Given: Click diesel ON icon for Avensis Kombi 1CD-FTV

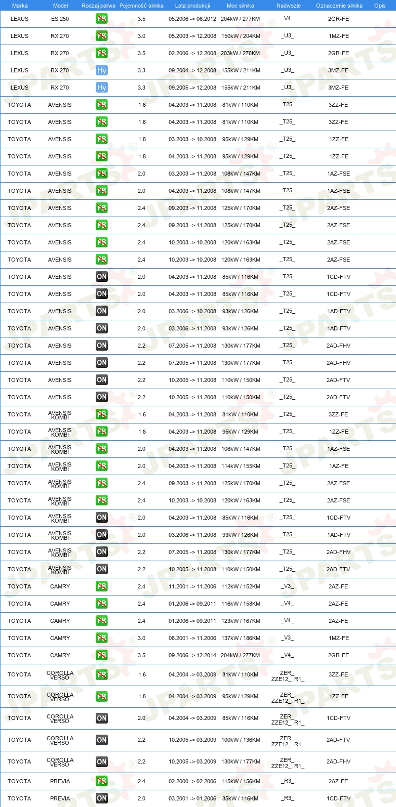Looking at the screenshot, I should (102, 518).
